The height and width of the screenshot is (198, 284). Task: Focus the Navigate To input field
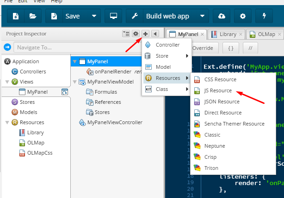pyautogui.click(x=78, y=48)
